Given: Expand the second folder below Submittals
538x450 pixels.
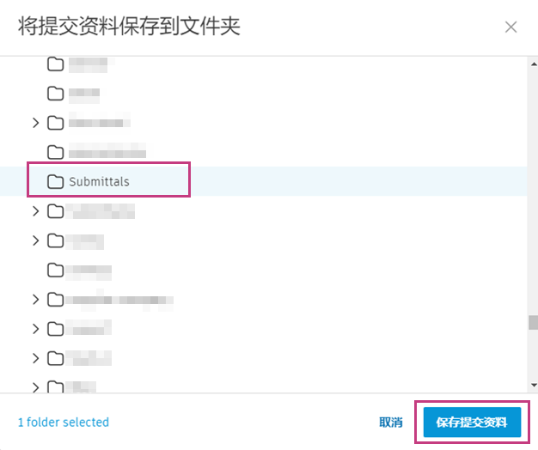Looking at the screenshot, I should [35, 240].
